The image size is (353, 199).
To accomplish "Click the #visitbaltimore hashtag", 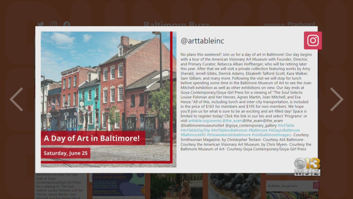I will tap(271, 135).
